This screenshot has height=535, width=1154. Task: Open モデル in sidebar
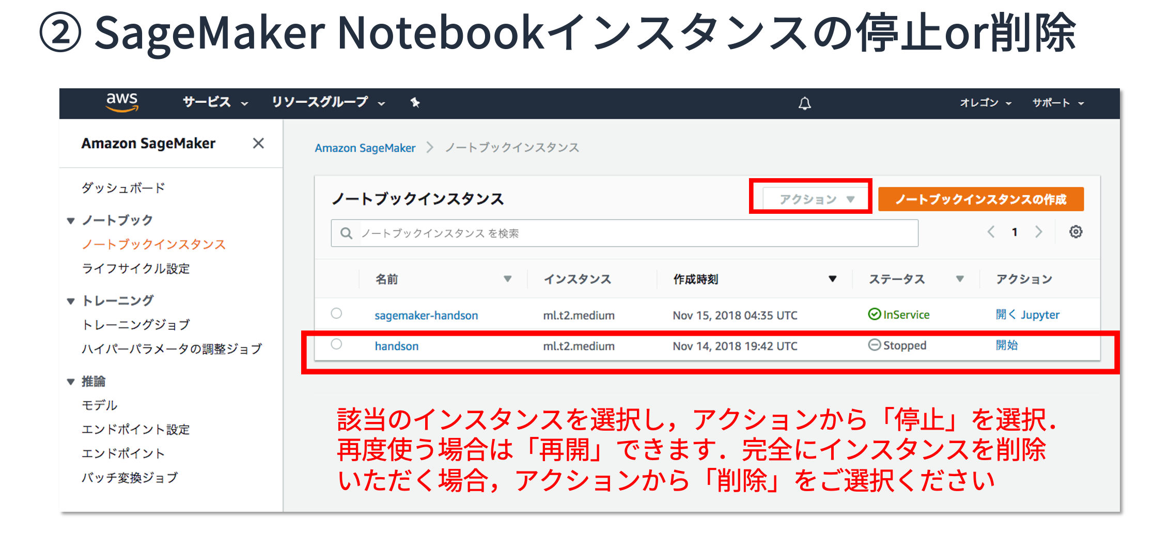coord(100,405)
